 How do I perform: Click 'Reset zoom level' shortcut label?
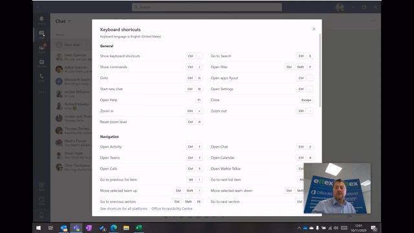click(x=113, y=122)
